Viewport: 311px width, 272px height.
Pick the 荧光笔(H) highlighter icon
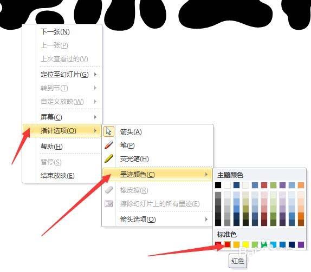(x=109, y=159)
